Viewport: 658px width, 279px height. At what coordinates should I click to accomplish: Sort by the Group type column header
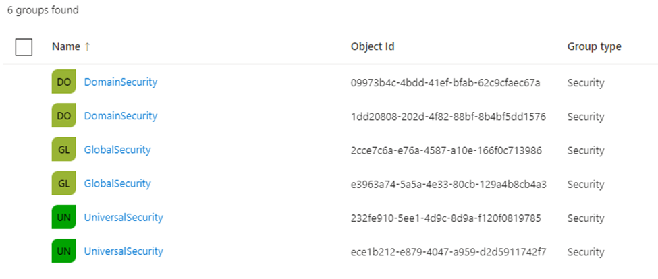pyautogui.click(x=594, y=47)
